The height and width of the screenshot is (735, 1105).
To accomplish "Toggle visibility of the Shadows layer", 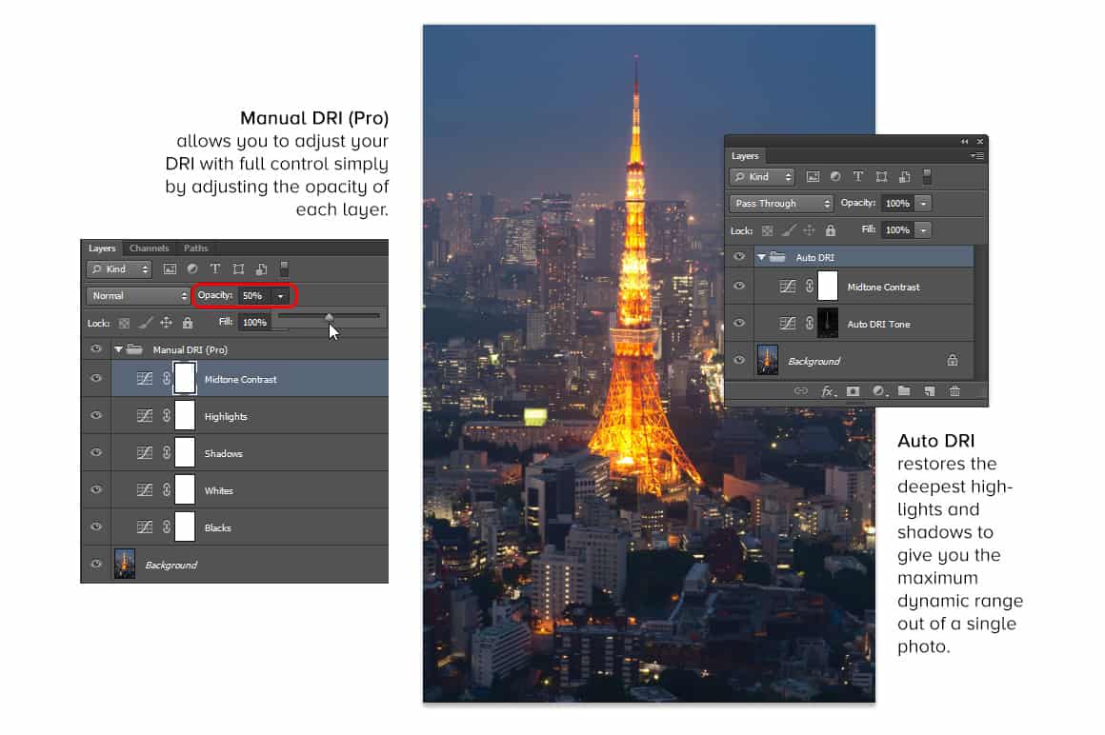I will pos(96,453).
